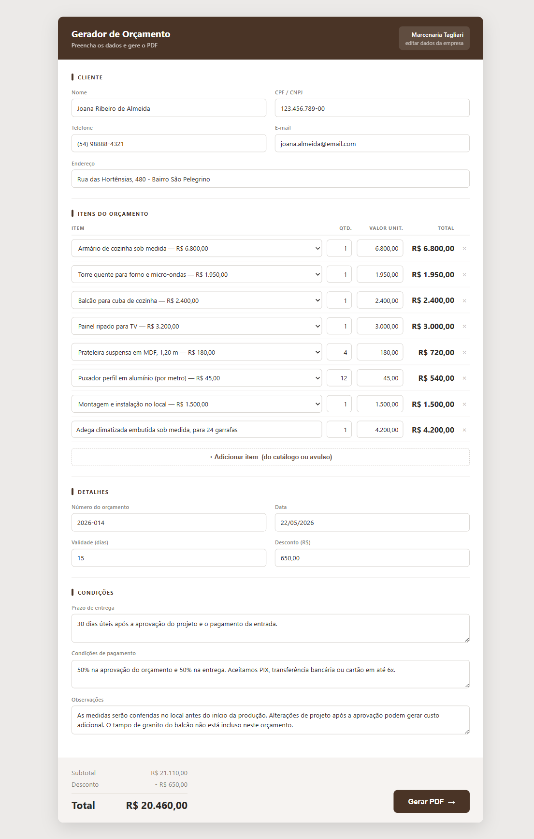
Task: Edit unit value of Adega climatizada row
Action: click(x=380, y=430)
